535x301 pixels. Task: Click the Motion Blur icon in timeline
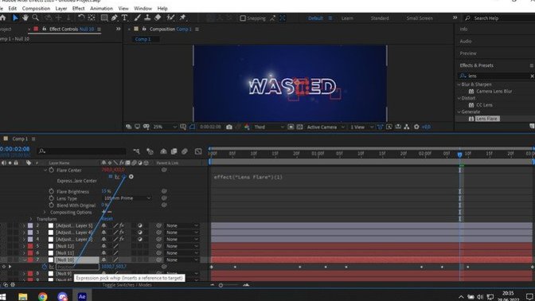click(x=184, y=151)
